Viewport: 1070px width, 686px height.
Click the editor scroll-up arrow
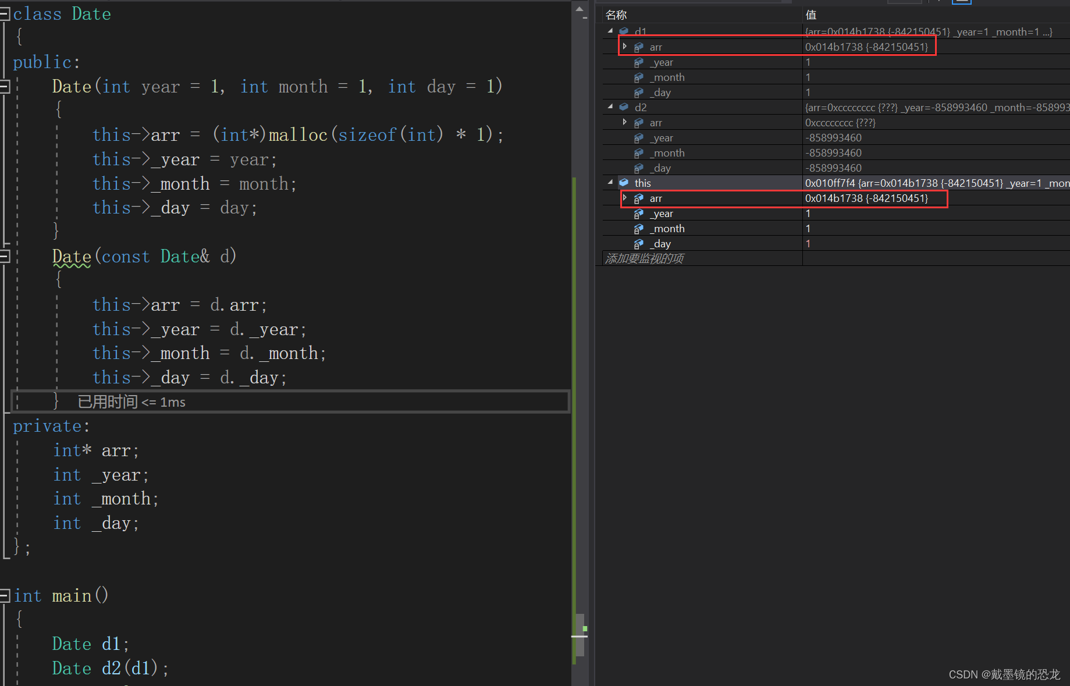(x=580, y=9)
